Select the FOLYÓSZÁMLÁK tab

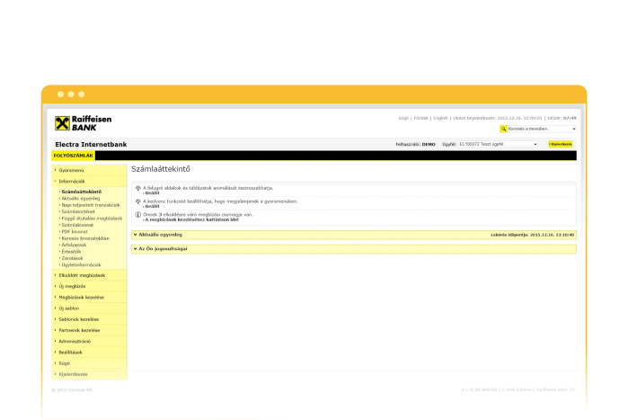coord(73,156)
